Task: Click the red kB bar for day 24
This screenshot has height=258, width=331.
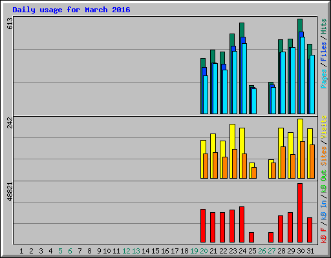Action: tap(242, 224)
